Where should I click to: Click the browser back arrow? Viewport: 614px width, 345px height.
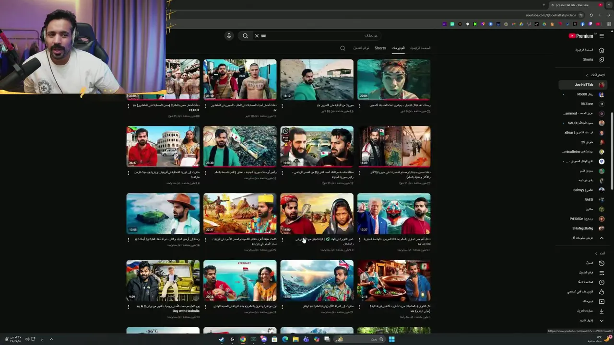coord(608,15)
